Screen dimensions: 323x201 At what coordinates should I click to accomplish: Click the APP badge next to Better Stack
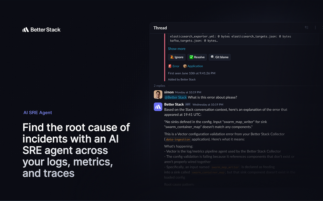pos(188,105)
